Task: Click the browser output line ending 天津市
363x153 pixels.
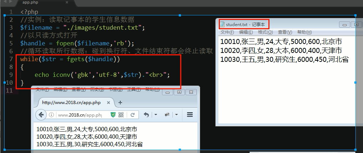Action: click(87, 137)
